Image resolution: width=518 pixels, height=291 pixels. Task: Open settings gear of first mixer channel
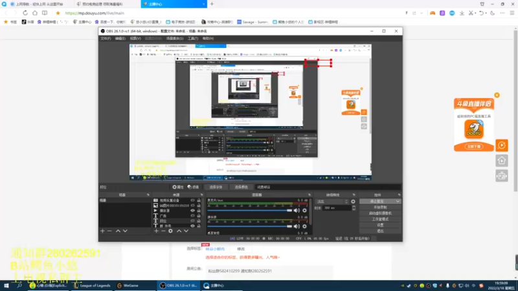point(304,211)
